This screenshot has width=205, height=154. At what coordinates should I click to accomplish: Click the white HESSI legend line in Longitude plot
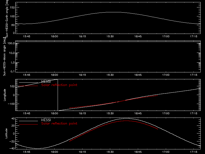28,82
